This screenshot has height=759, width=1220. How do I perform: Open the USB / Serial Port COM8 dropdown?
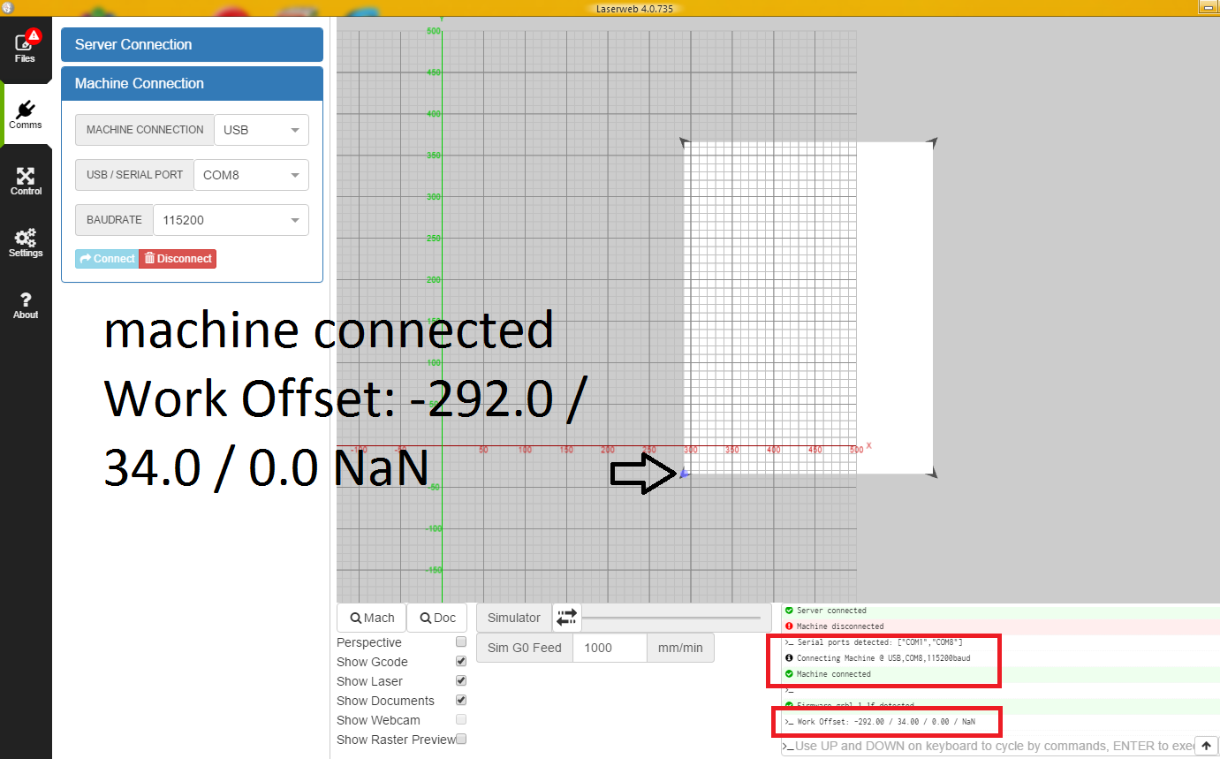point(251,175)
